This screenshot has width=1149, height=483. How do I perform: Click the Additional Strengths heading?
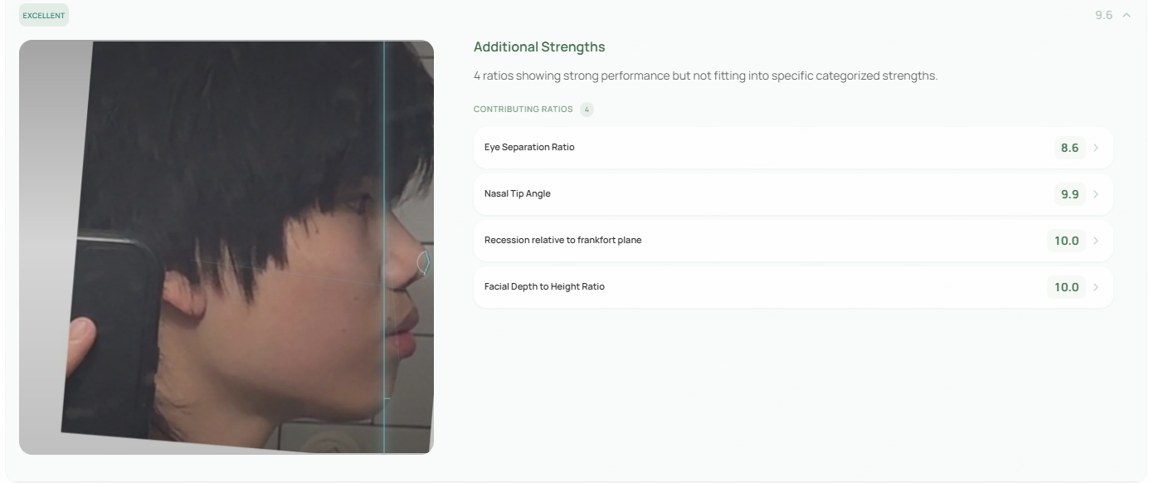539,47
